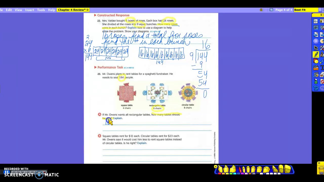Click the dropdown arrow beside Best Fit
324x182 pixels.
(320, 10)
